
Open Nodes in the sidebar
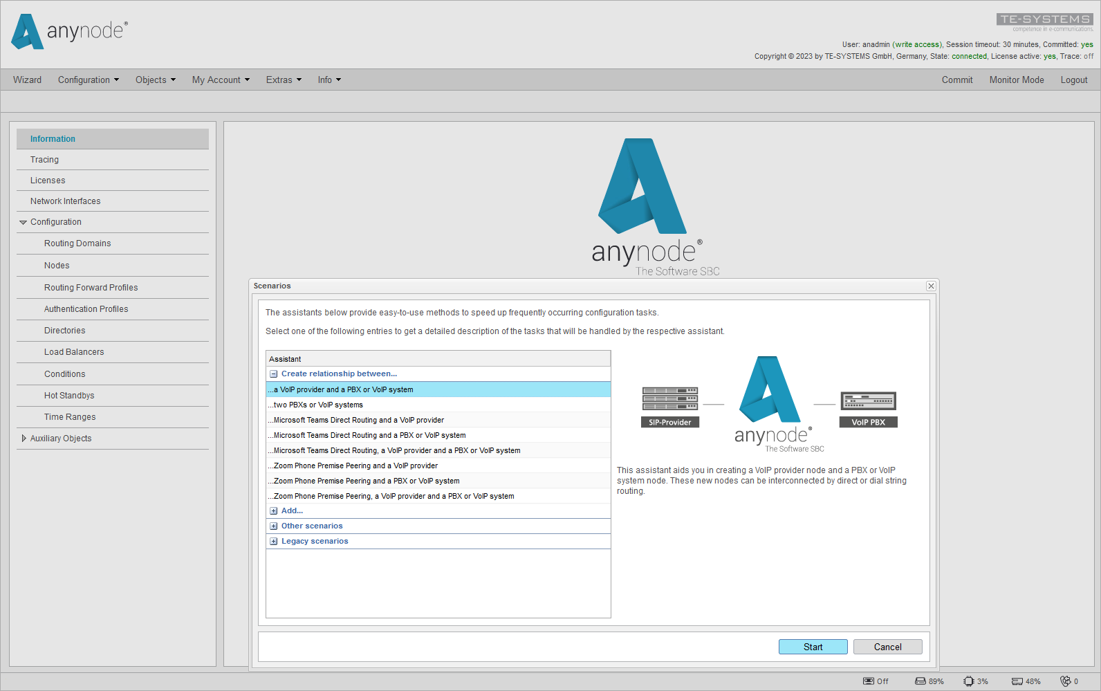pos(113,266)
